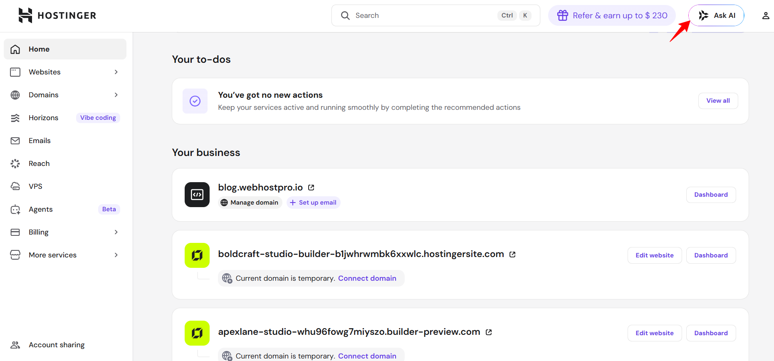Open Agents in sidebar

pos(65,209)
